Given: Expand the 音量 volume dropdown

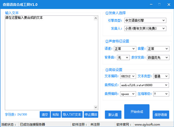Looking at the screenshot, I should 158,49.
